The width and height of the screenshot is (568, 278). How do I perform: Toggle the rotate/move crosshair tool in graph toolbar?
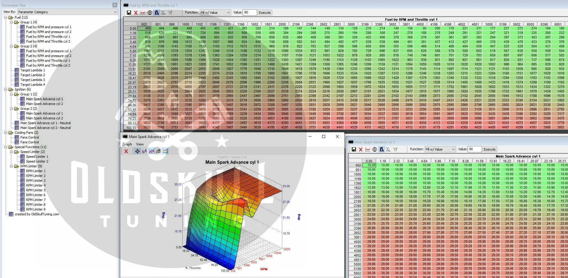[137, 151]
